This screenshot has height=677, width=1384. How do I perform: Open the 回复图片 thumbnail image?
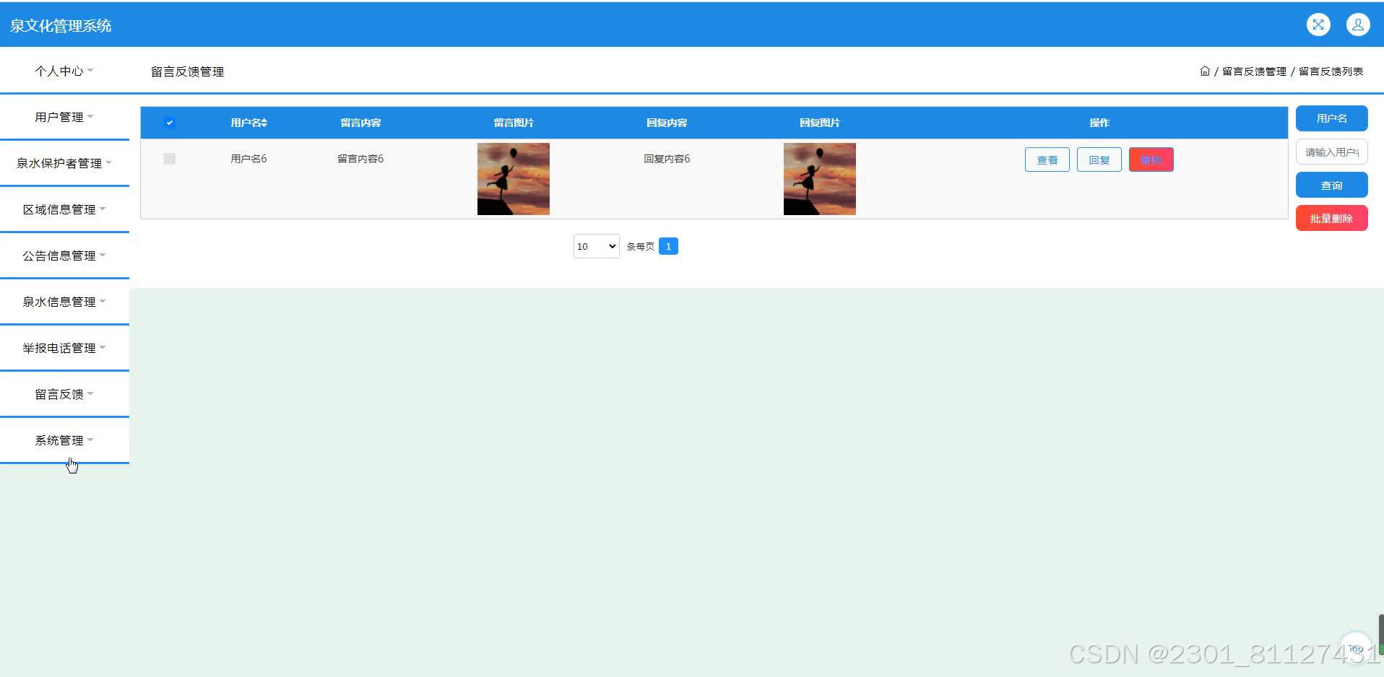point(819,179)
